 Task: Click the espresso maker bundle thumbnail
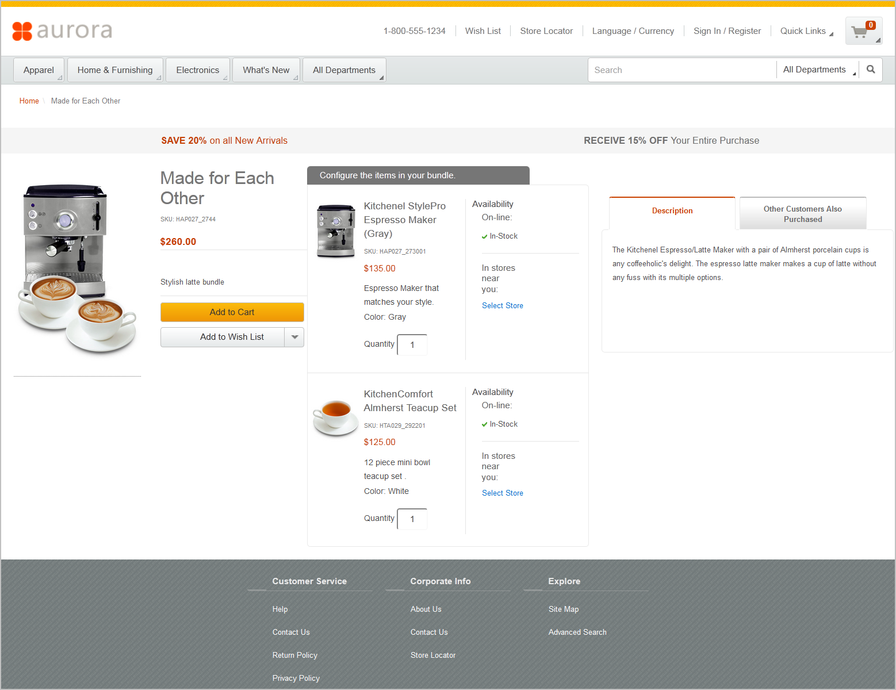tap(335, 229)
